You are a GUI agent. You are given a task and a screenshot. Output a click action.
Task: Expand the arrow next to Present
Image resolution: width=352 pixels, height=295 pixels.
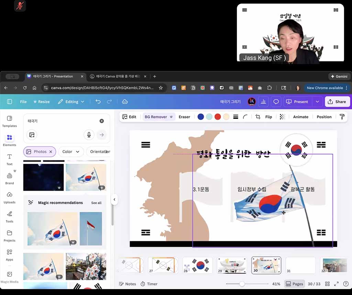point(317,102)
